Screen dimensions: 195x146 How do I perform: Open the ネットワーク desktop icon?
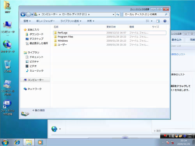8,46
